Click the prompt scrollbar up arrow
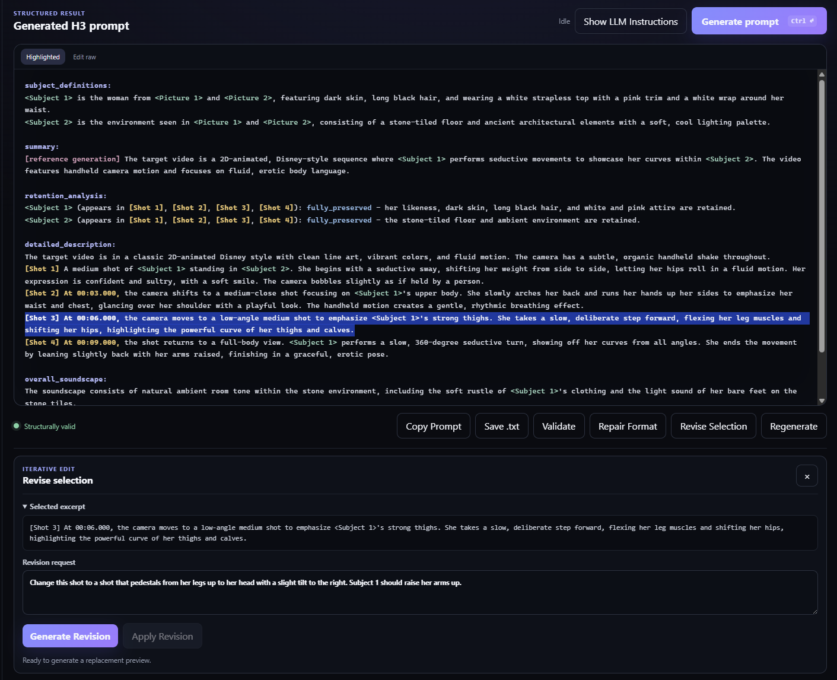This screenshot has height=680, width=837. pyautogui.click(x=822, y=74)
